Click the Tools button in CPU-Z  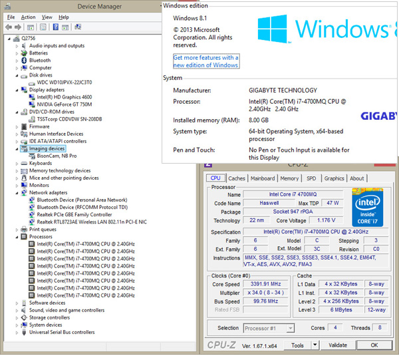[297, 345]
